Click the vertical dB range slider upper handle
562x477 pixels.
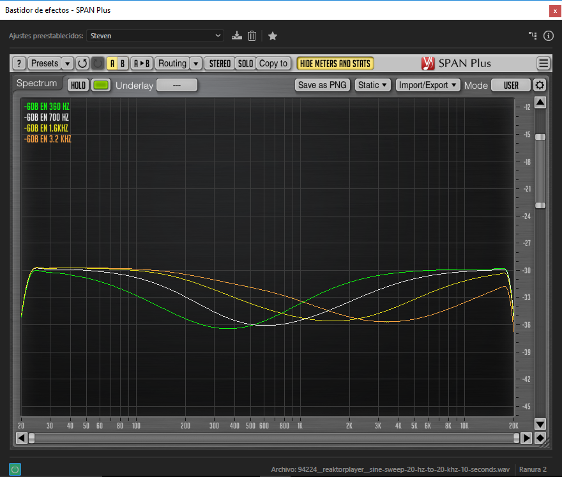click(540, 137)
